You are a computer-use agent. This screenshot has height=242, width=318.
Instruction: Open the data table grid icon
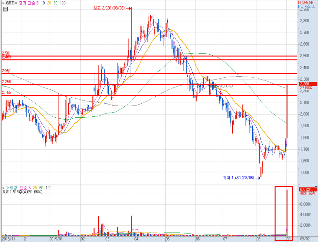pos(5,9)
